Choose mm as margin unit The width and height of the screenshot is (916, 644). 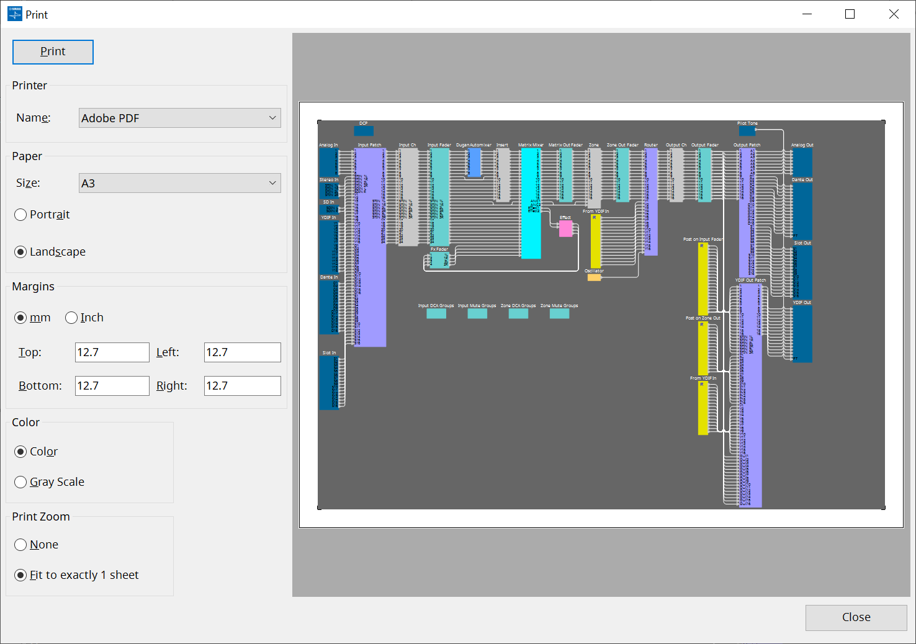click(20, 318)
